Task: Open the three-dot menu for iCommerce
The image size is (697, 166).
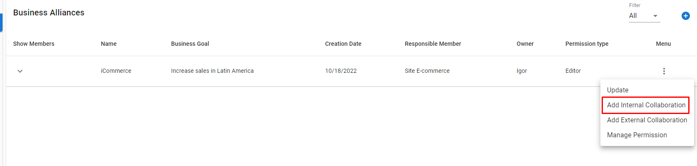Action: 664,71
